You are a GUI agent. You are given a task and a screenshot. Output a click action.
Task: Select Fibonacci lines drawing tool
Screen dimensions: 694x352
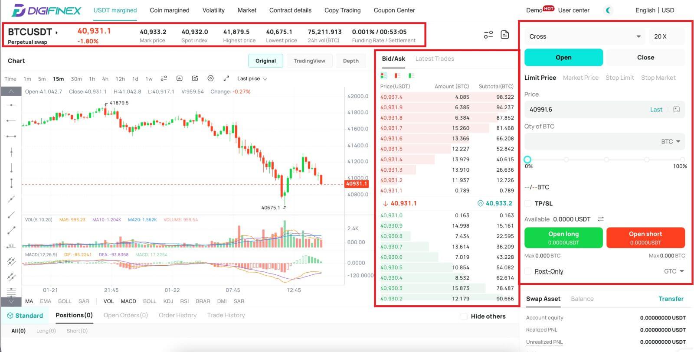11,291
